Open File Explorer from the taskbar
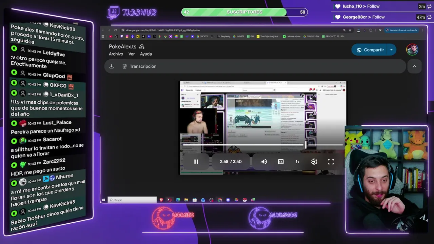434x244 pixels. pyautogui.click(x=186, y=200)
